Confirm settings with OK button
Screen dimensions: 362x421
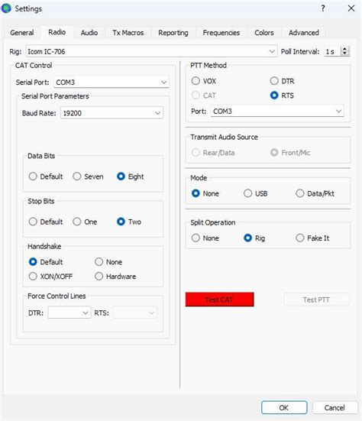tap(284, 408)
